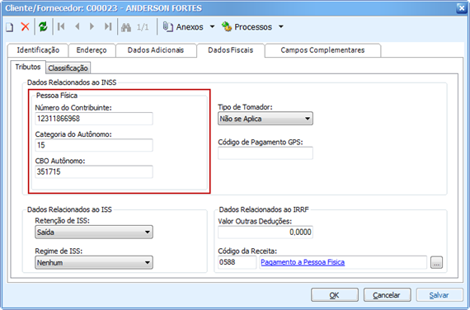Refresh the record with the green arrows icon
Image resolution: width=470 pixels, height=310 pixels.
point(43,26)
